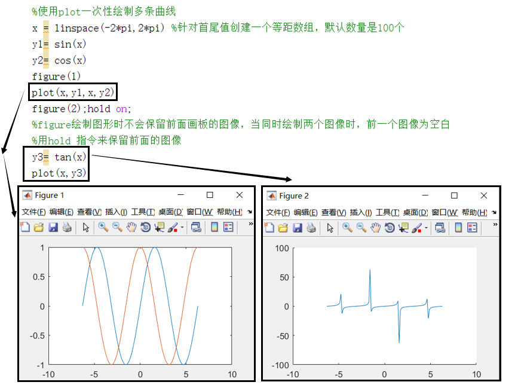Expand Brush tool color dropdown in Figure 1
The image size is (518, 388).
[x=182, y=228]
